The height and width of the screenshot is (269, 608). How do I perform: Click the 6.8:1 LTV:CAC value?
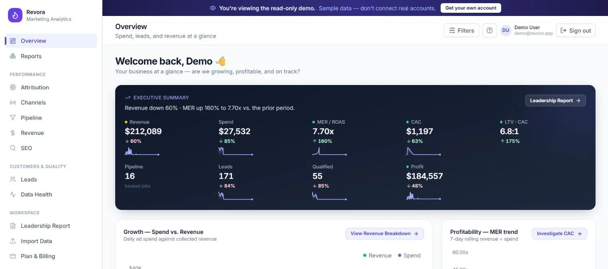(x=510, y=131)
